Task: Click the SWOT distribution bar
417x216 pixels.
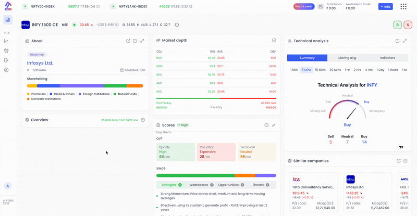Action: [216, 175]
